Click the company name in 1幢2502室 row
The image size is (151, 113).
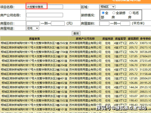click(x=85, y=43)
